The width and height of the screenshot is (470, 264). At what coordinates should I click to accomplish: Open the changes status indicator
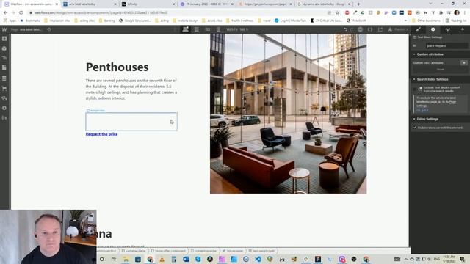coord(361,29)
